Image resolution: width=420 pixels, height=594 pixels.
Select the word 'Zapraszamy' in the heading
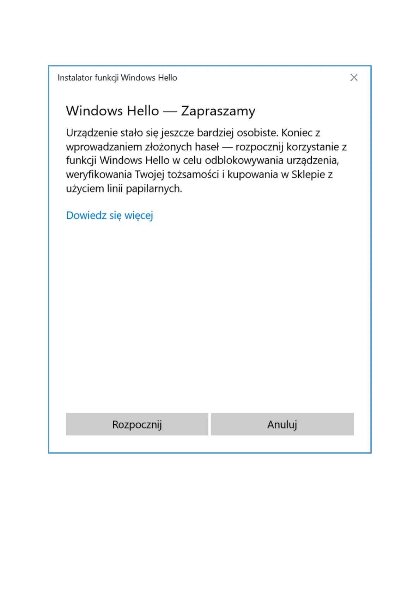(x=218, y=111)
